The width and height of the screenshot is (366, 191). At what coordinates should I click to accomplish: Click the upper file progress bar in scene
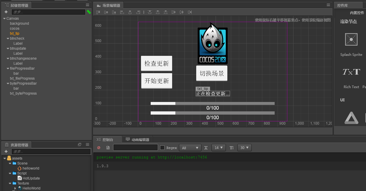click(x=213, y=103)
